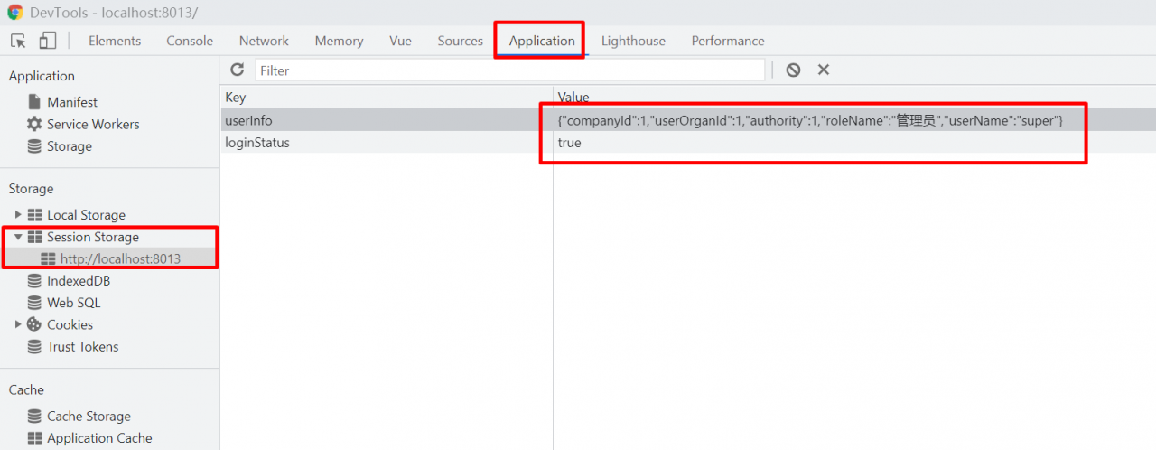Click the Filter input field
The width and height of the screenshot is (1156, 450).
[x=510, y=70]
